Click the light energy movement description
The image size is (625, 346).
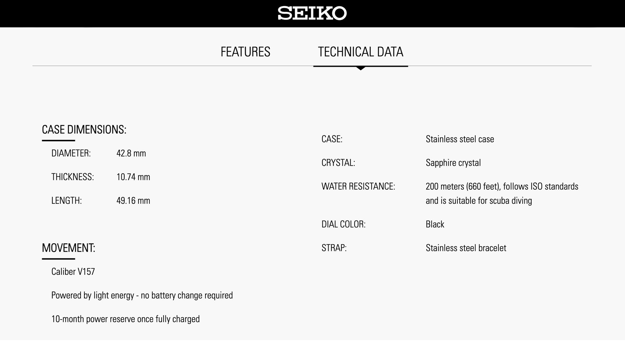(x=142, y=296)
